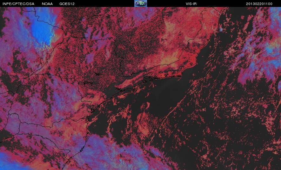Viewport: 281px width, 170px height.
Task: Click the GOES12 satellite label
Action: (x=67, y=4)
